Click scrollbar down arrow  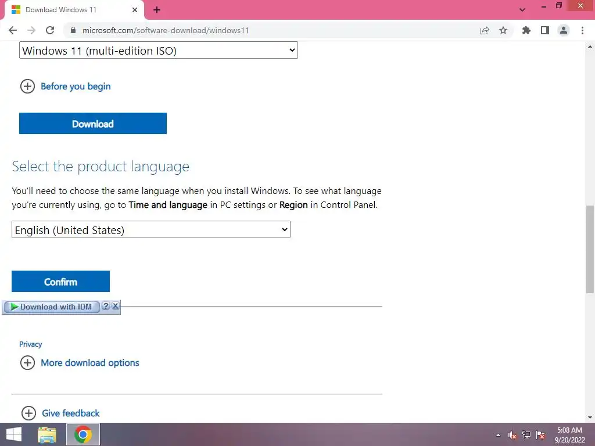pyautogui.click(x=590, y=418)
